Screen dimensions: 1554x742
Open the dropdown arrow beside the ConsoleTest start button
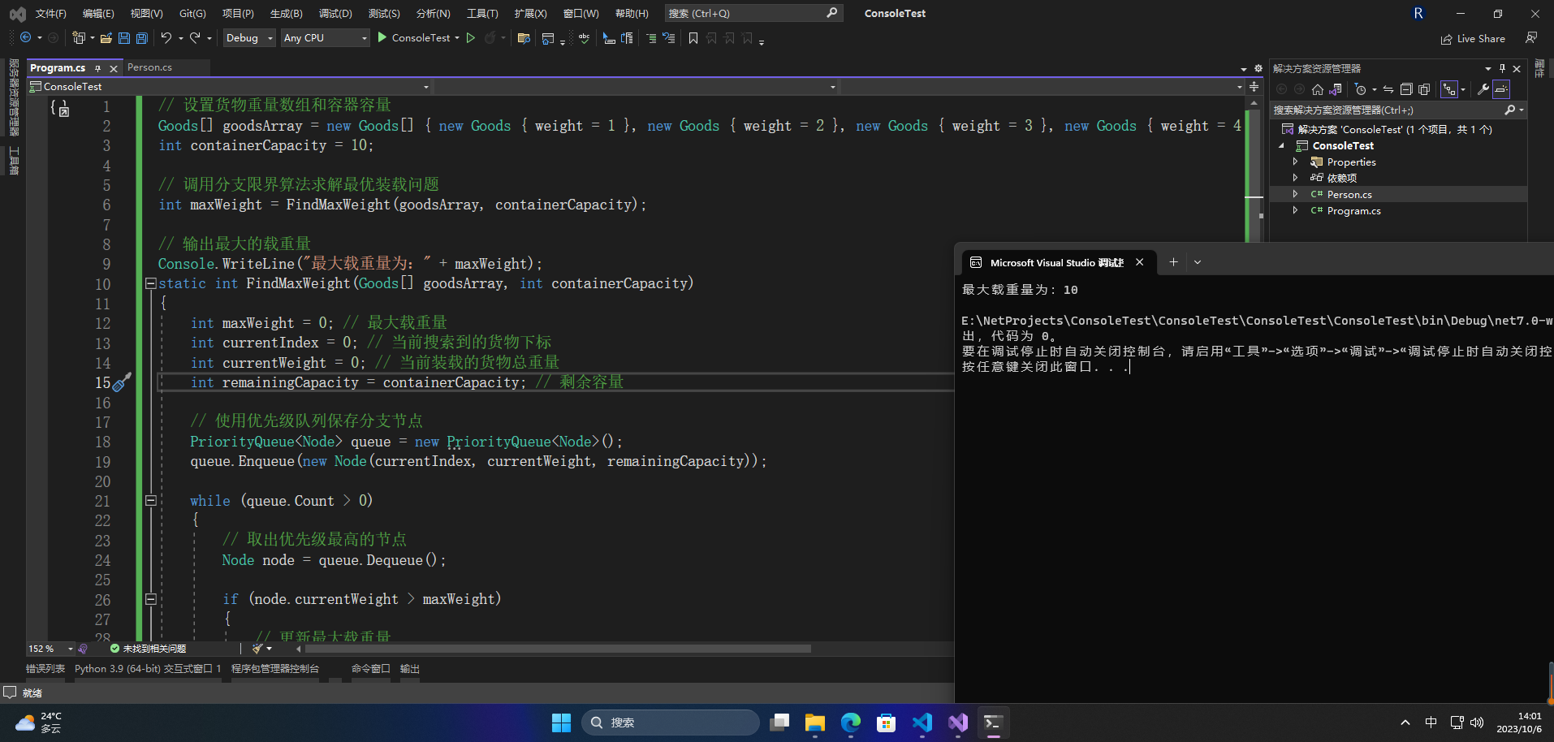[457, 38]
